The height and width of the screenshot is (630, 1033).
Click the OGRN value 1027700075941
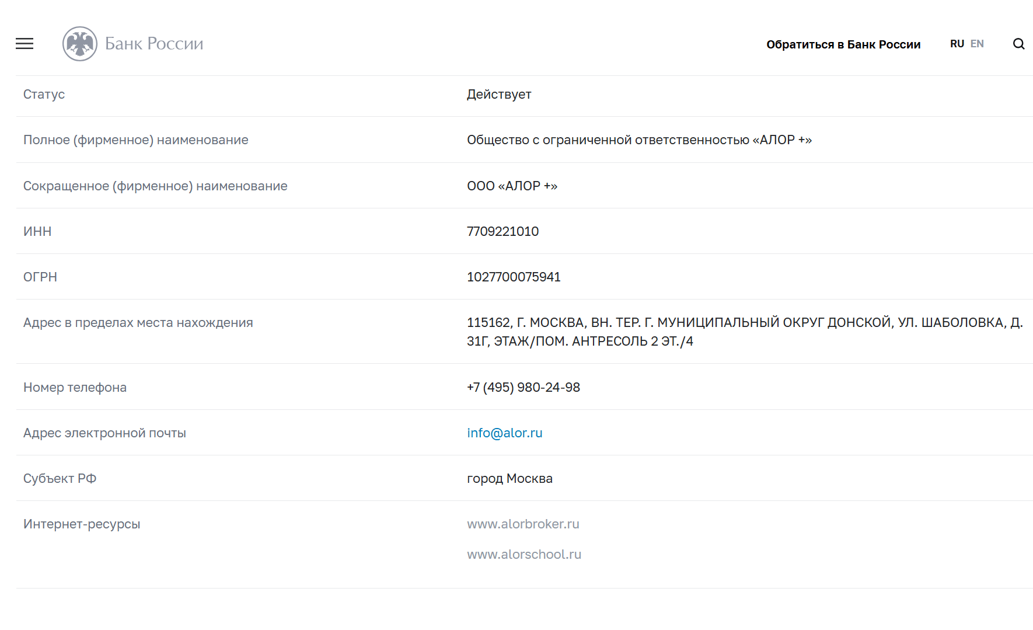(x=514, y=277)
